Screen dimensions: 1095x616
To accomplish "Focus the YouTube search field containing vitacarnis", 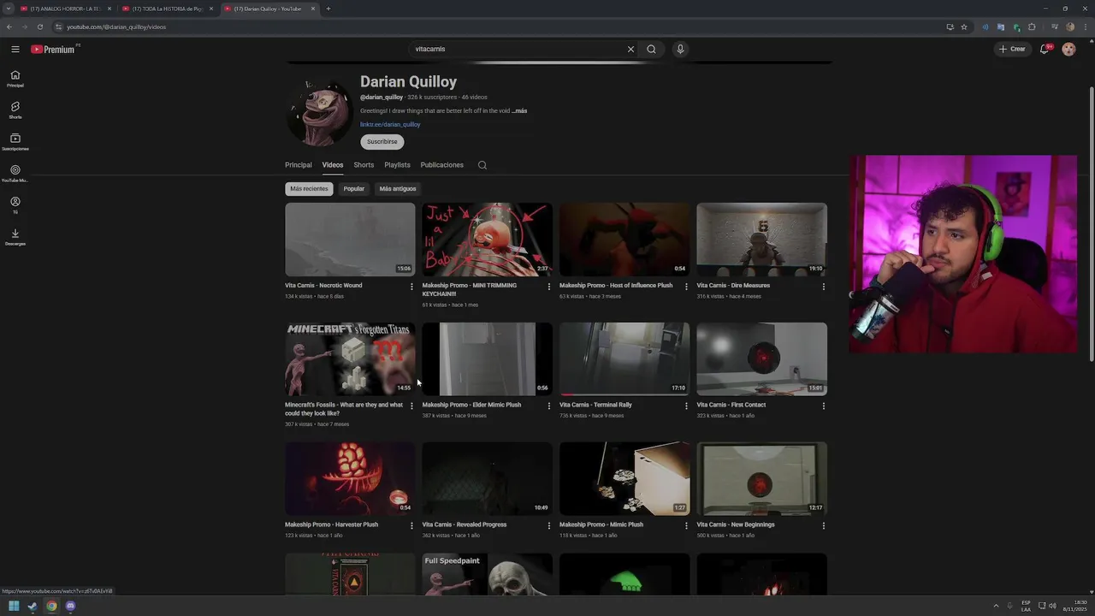I will 518,49.
